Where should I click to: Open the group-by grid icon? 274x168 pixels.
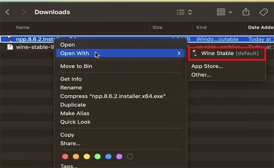click(x=221, y=12)
